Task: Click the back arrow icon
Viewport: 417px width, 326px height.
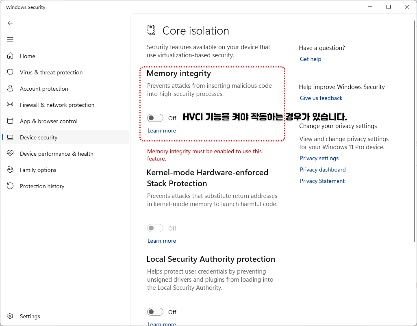Action: pyautogui.click(x=10, y=23)
